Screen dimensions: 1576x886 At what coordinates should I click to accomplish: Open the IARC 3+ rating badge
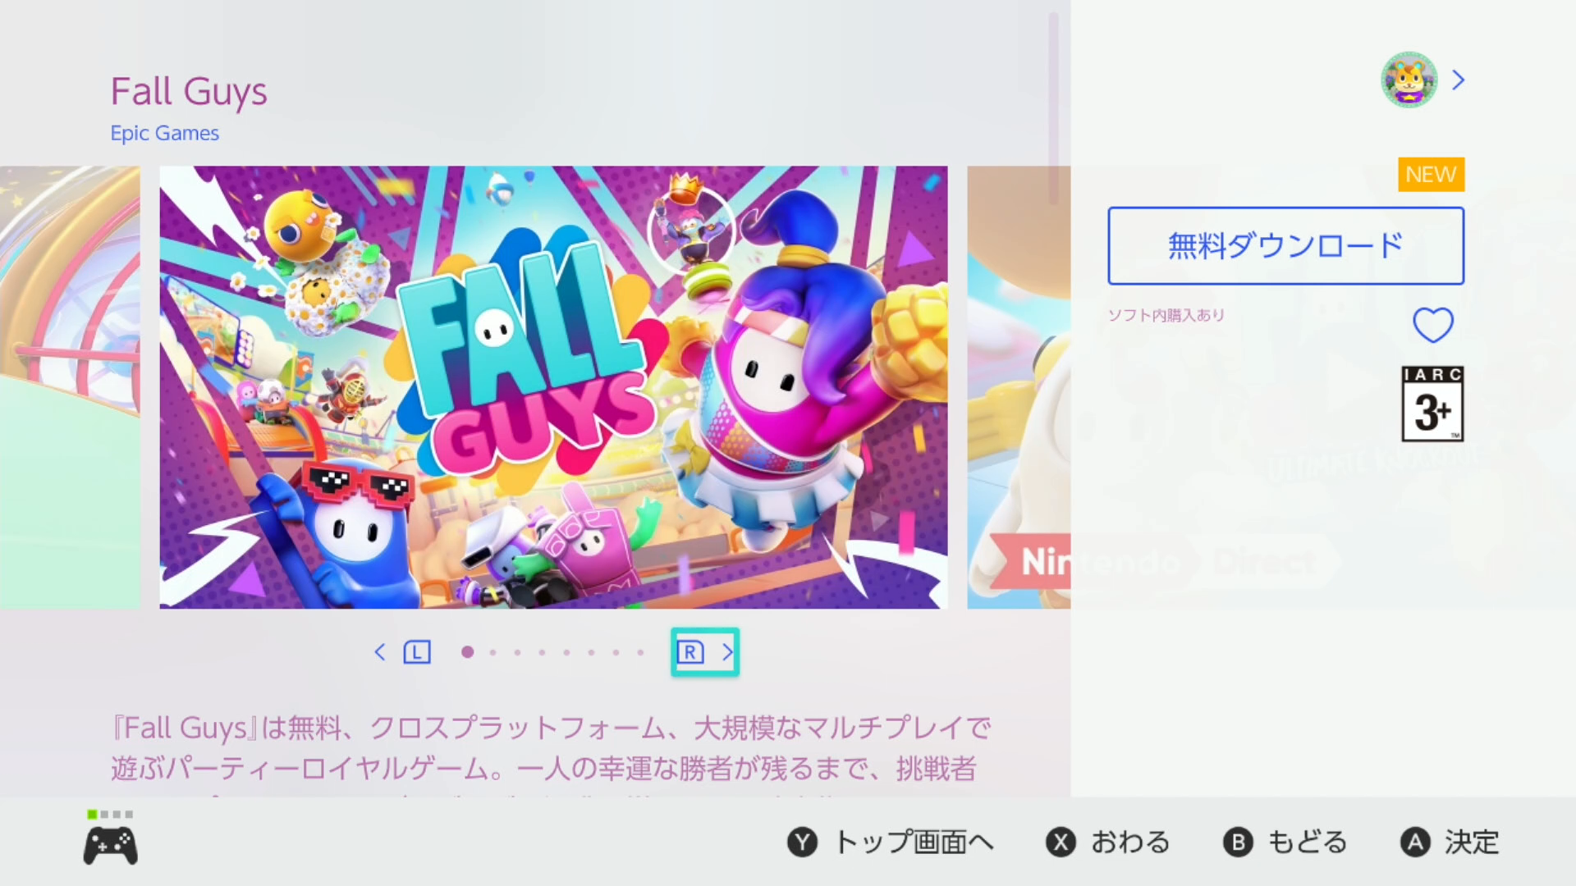coord(1432,404)
